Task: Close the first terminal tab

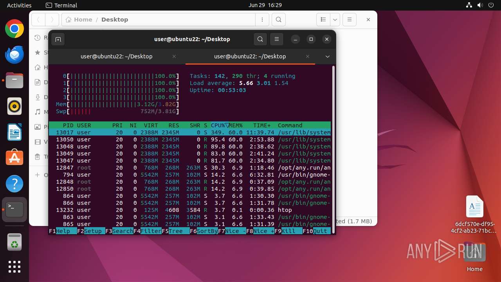Action: [174, 56]
